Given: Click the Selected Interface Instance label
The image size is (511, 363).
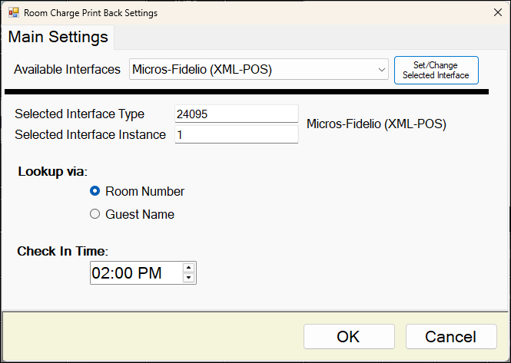Looking at the screenshot, I should [90, 134].
